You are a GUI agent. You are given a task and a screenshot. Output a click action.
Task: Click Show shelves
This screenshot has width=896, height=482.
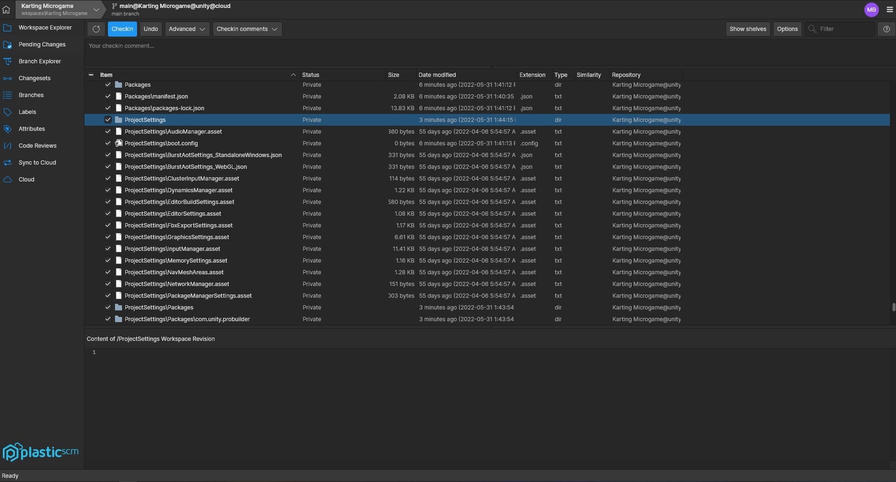747,29
